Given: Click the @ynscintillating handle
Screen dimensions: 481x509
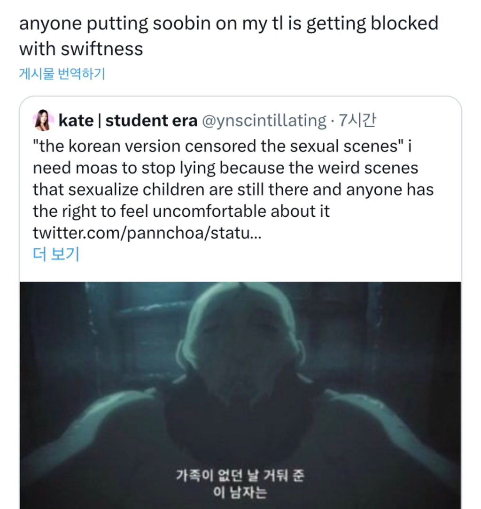Looking at the screenshot, I should pyautogui.click(x=264, y=121).
